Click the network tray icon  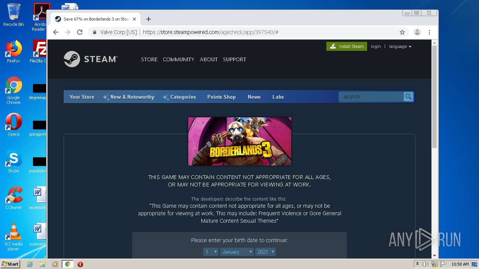coord(434,264)
